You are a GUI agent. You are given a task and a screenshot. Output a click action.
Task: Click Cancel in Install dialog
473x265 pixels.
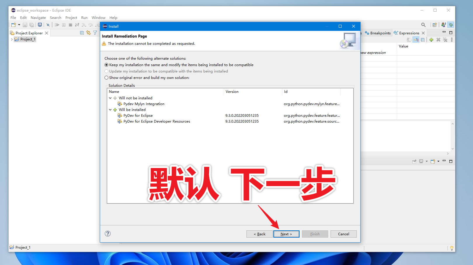click(x=344, y=234)
